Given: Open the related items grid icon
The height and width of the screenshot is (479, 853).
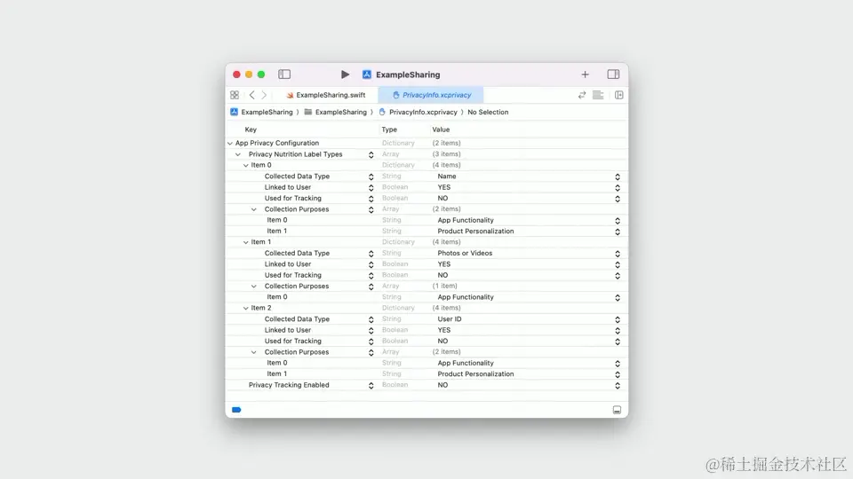Looking at the screenshot, I should click(x=235, y=95).
